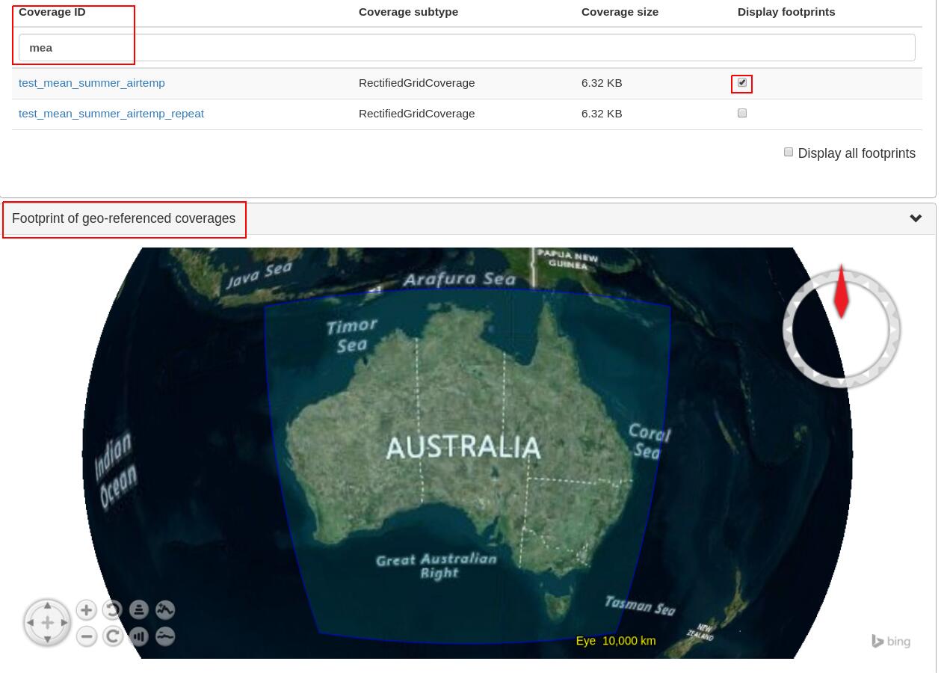Open the test_mean_summer_airtemp_repeat coverage link
The width and height of the screenshot is (944, 673).
(x=111, y=114)
